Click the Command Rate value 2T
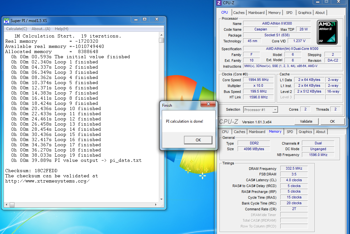Viewport: 350px width, 234px height. click(294, 209)
